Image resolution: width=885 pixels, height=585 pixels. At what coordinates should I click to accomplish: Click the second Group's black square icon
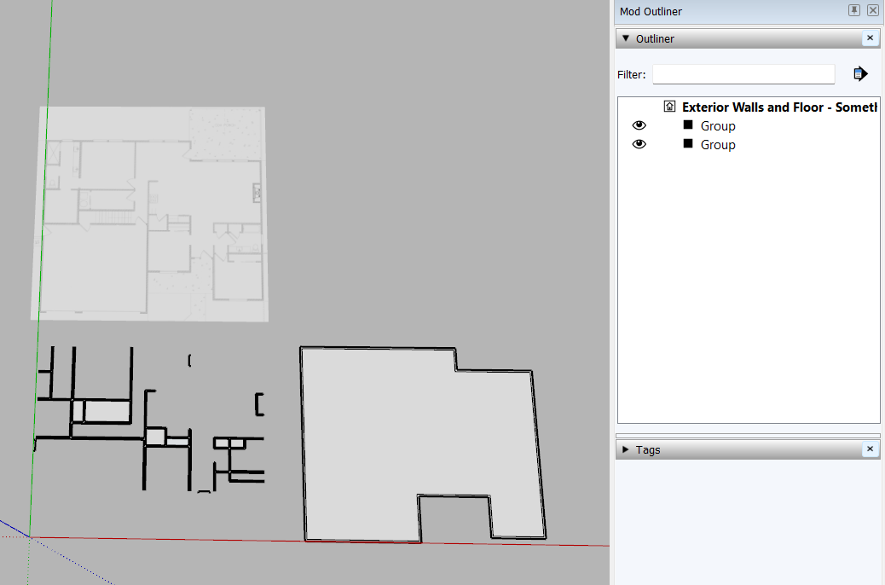click(687, 143)
